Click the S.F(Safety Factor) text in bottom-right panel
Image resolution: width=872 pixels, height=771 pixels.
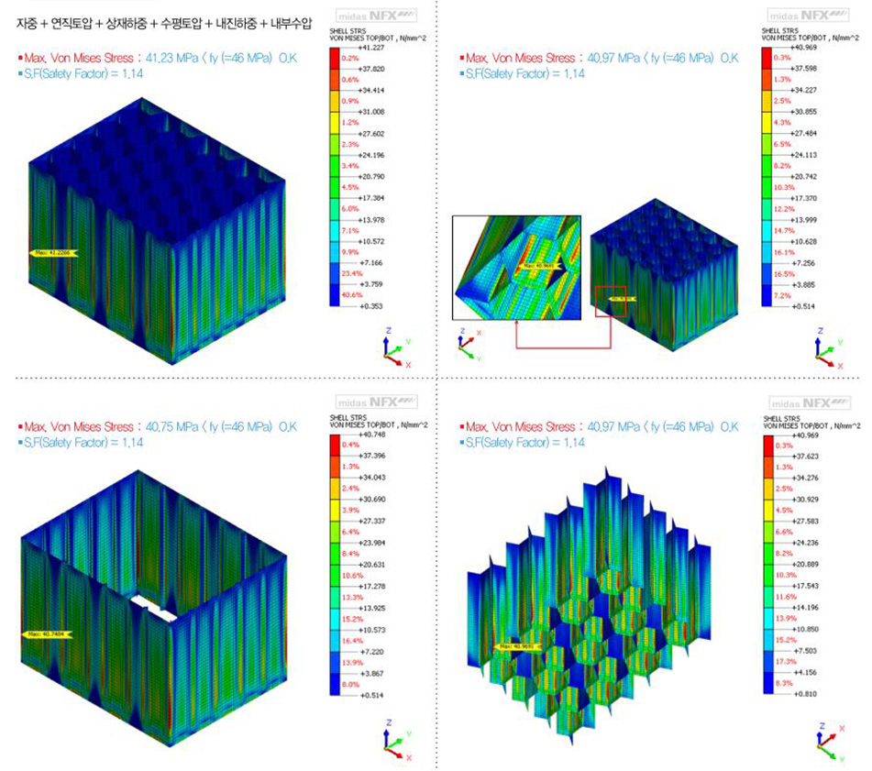tap(524, 442)
